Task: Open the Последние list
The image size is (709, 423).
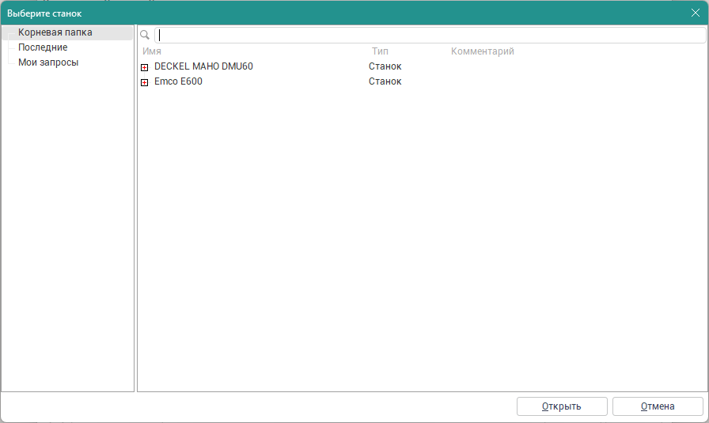Action: (x=43, y=47)
